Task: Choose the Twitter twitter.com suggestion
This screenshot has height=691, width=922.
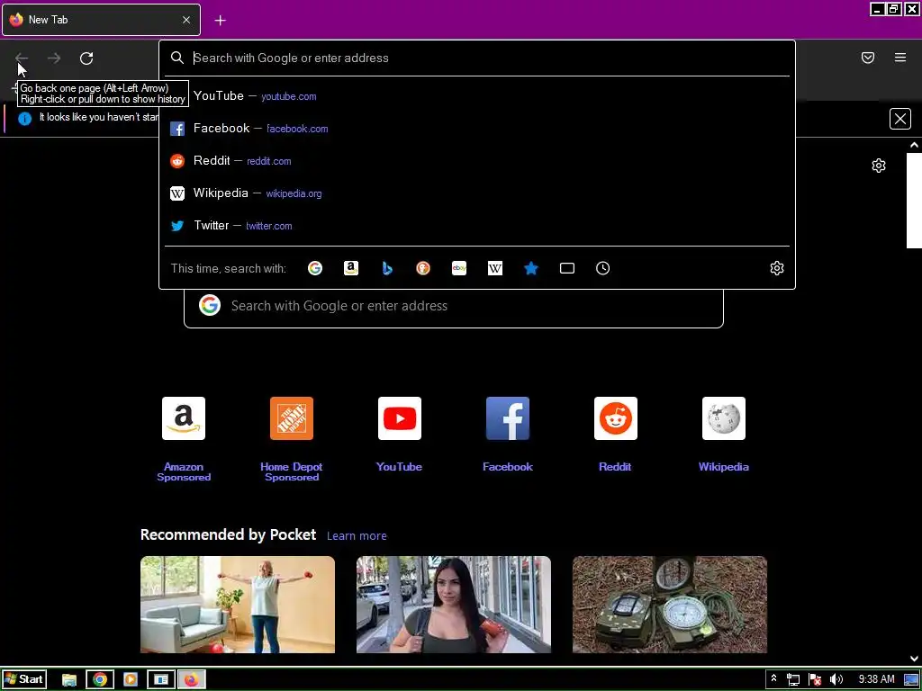Action: (x=476, y=225)
